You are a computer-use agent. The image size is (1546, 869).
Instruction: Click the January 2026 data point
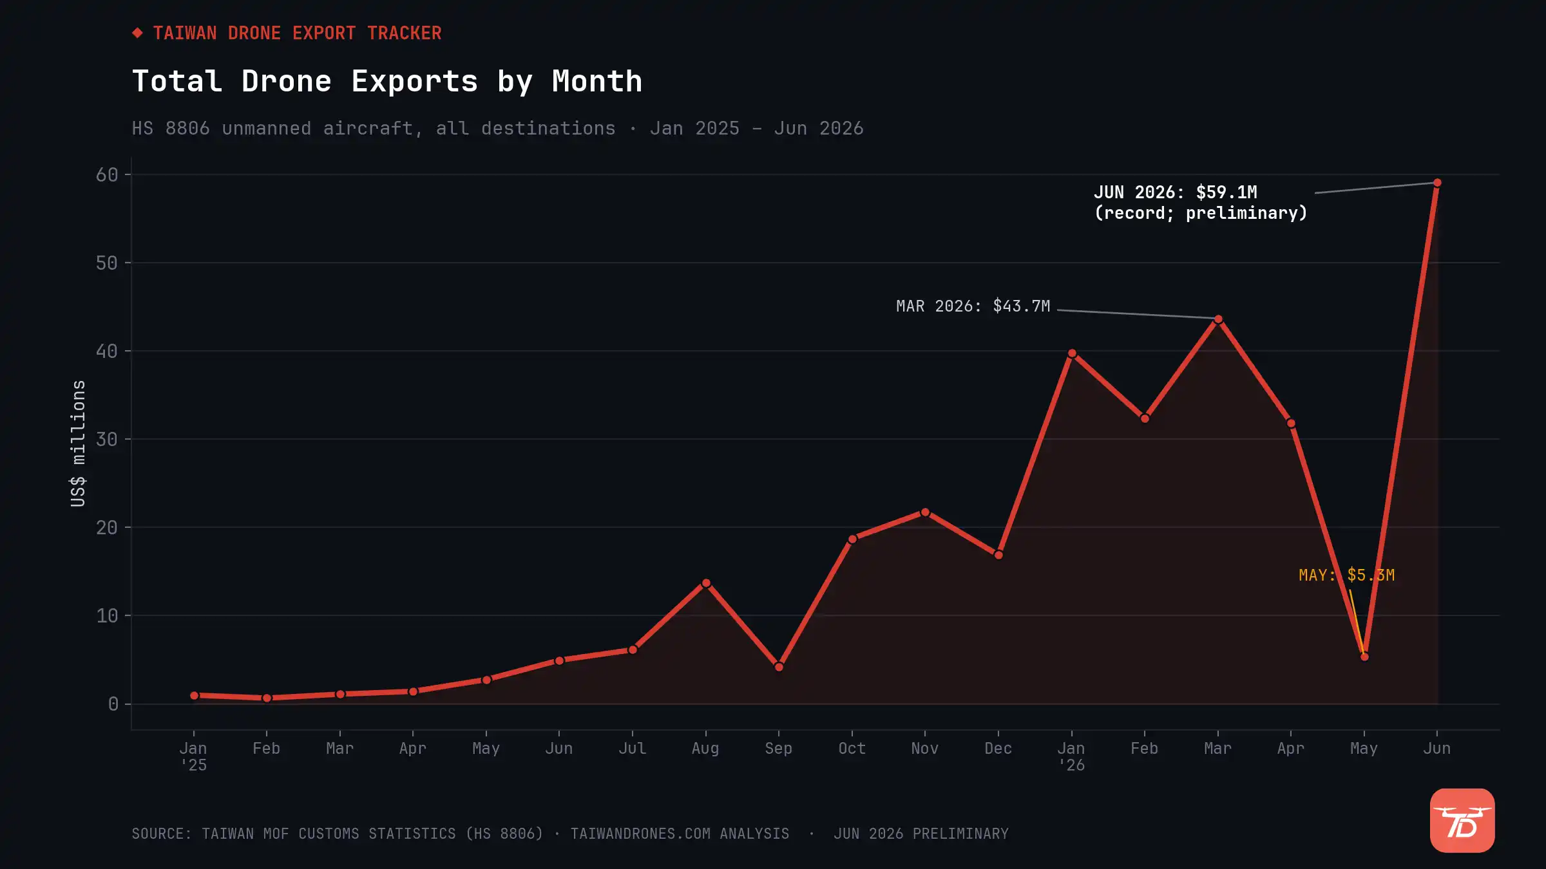pos(1072,353)
